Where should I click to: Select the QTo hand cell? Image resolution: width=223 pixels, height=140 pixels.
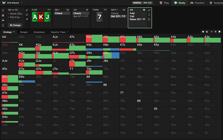(x=44, y=71)
